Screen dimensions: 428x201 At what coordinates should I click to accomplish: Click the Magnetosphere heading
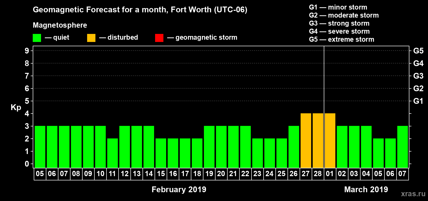click(x=60, y=25)
